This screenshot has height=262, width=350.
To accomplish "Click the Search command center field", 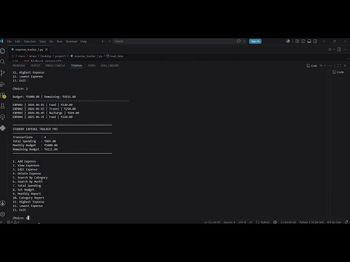I will coord(173,41).
